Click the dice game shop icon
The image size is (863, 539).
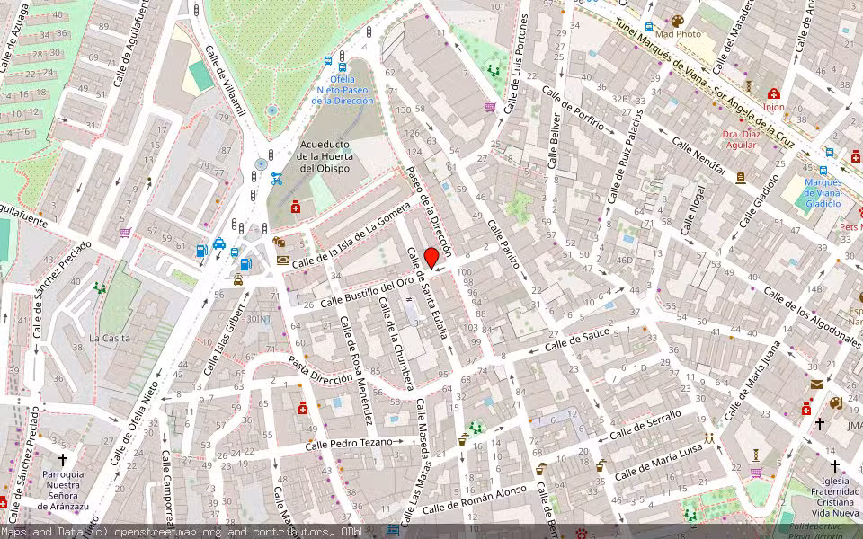point(279,242)
